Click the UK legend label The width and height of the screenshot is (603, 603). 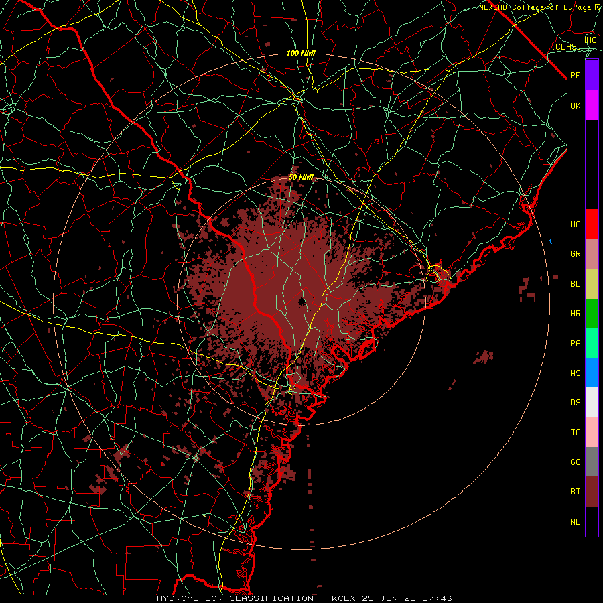pyautogui.click(x=575, y=105)
